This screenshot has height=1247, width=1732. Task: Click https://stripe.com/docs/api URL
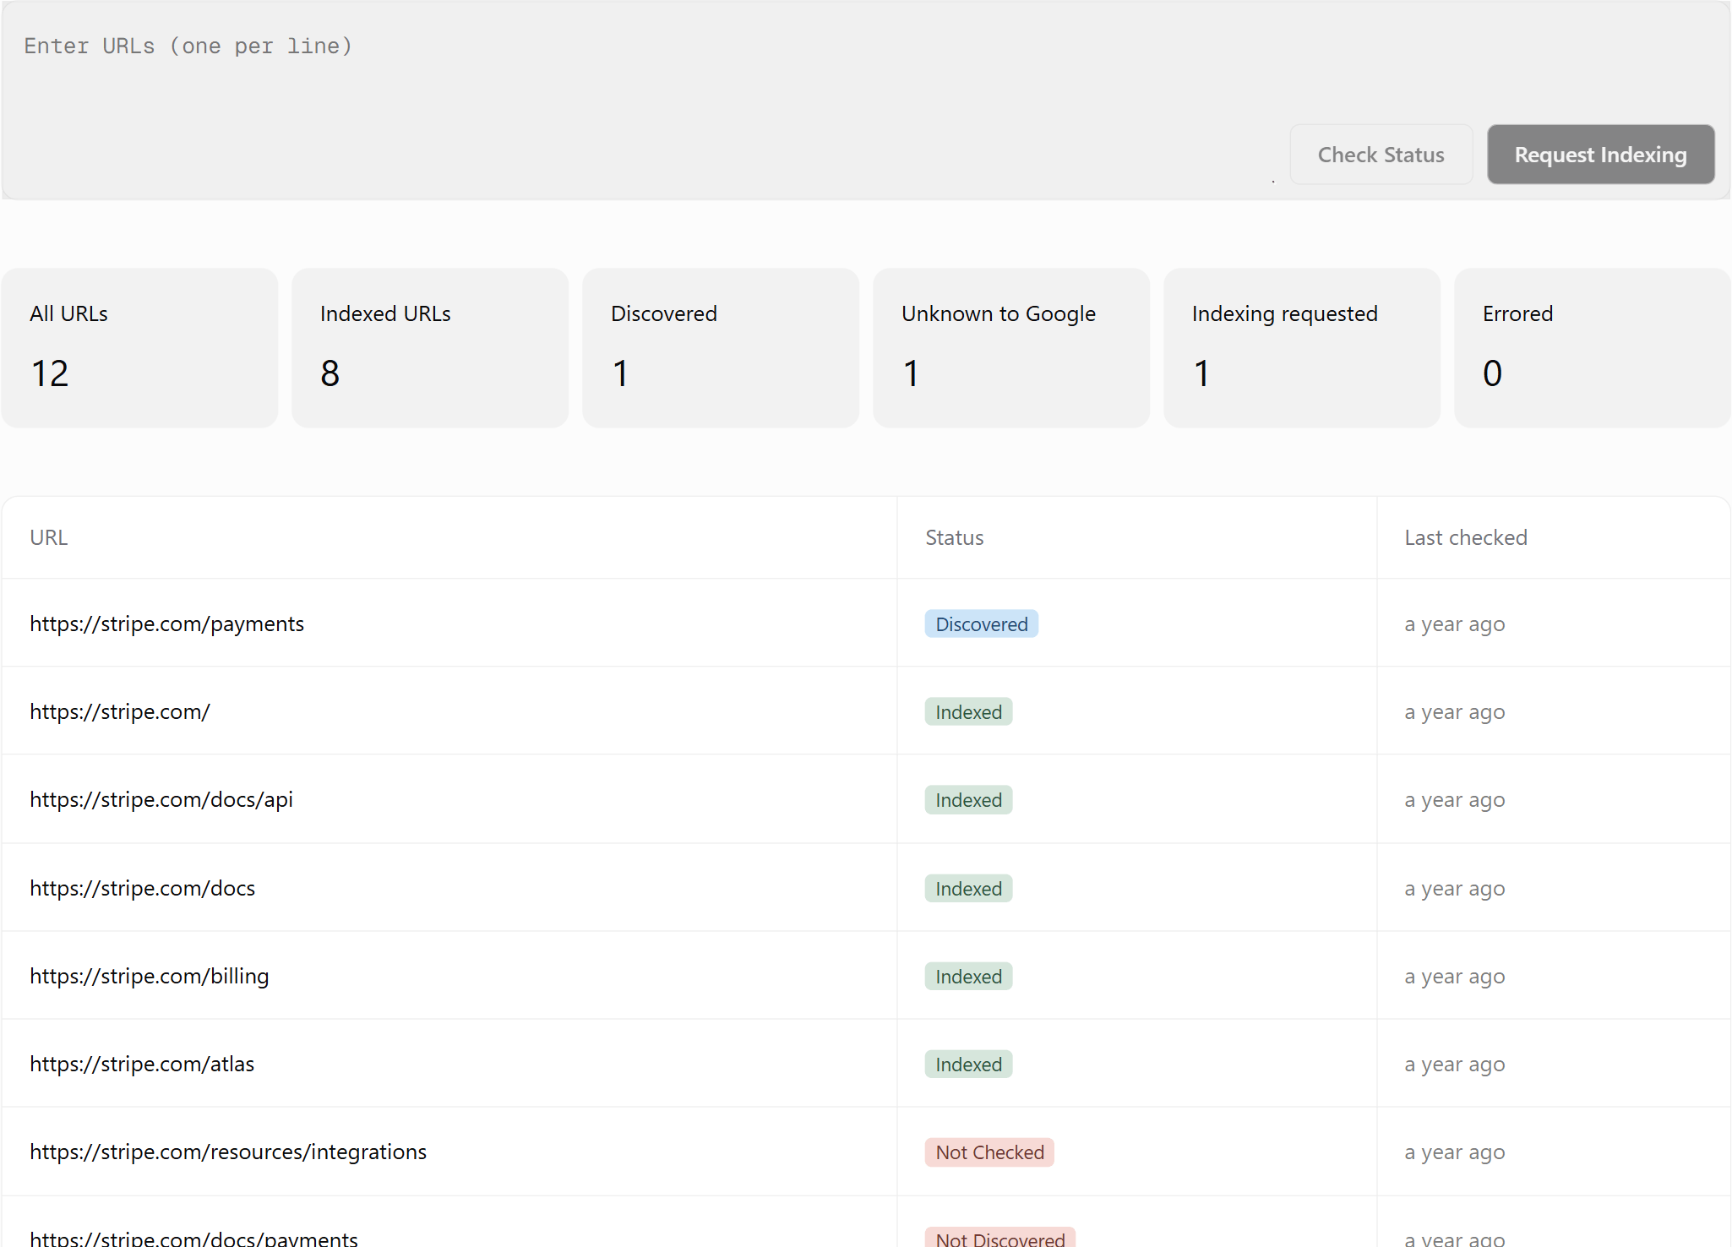[161, 799]
